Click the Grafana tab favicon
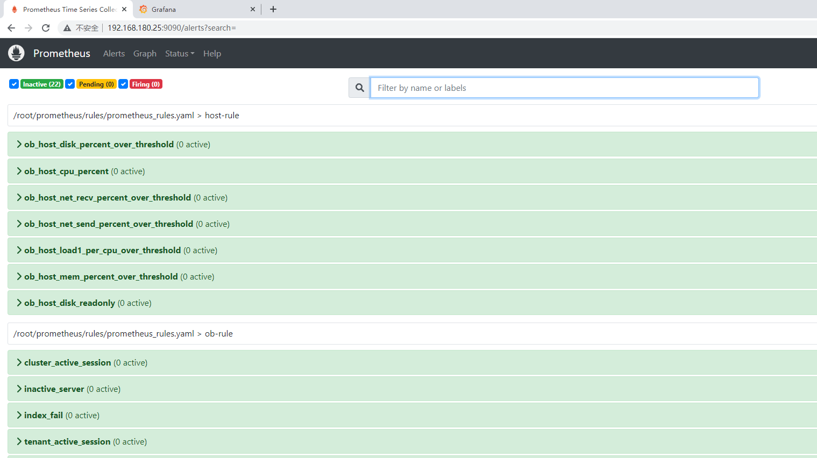This screenshot has height=458, width=817. pyautogui.click(x=143, y=9)
